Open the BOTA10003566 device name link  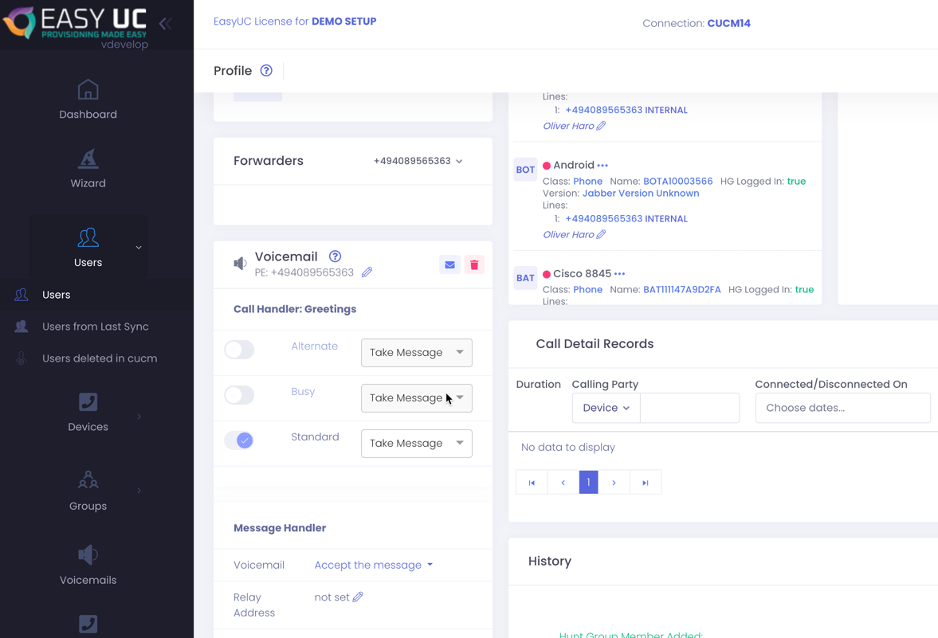coord(677,181)
